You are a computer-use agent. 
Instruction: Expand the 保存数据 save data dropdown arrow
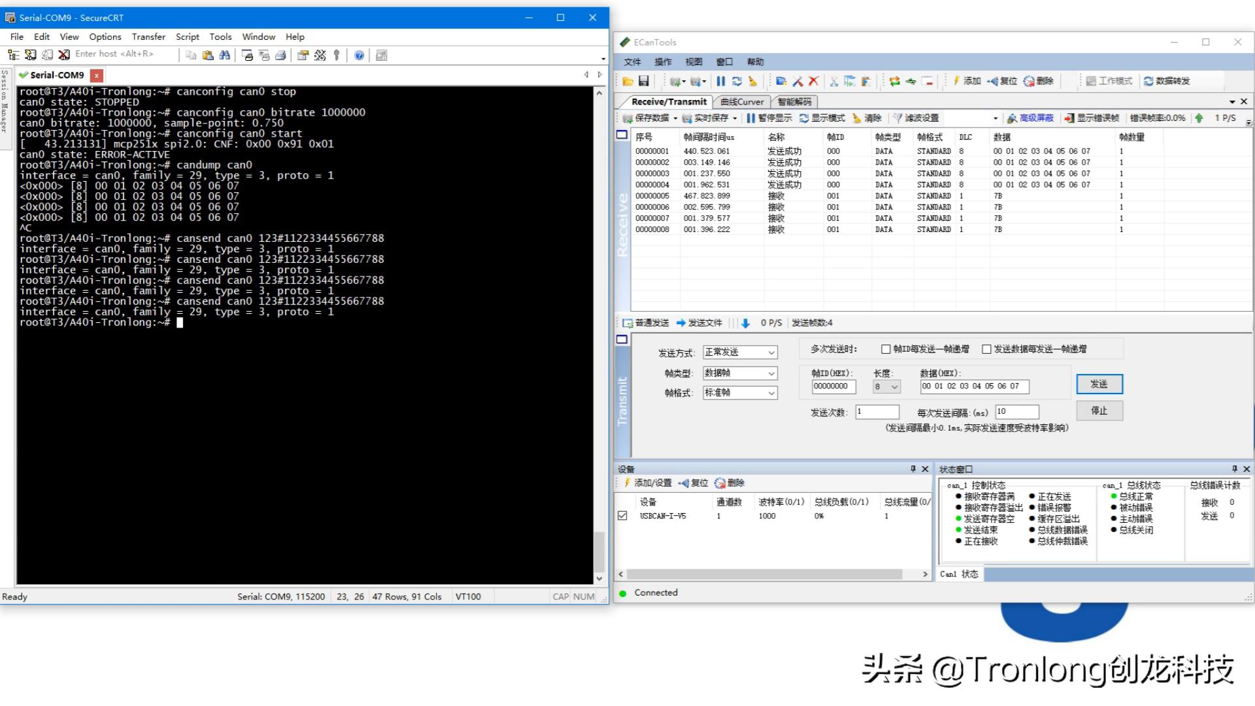(675, 118)
